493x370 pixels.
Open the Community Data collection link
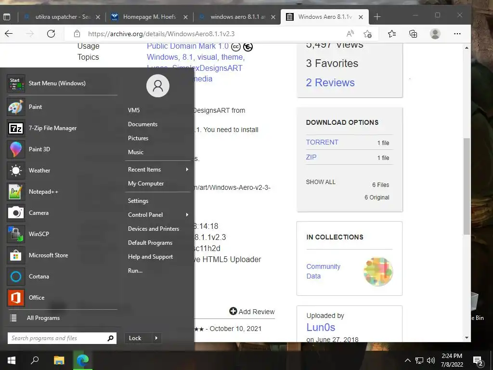point(323,271)
